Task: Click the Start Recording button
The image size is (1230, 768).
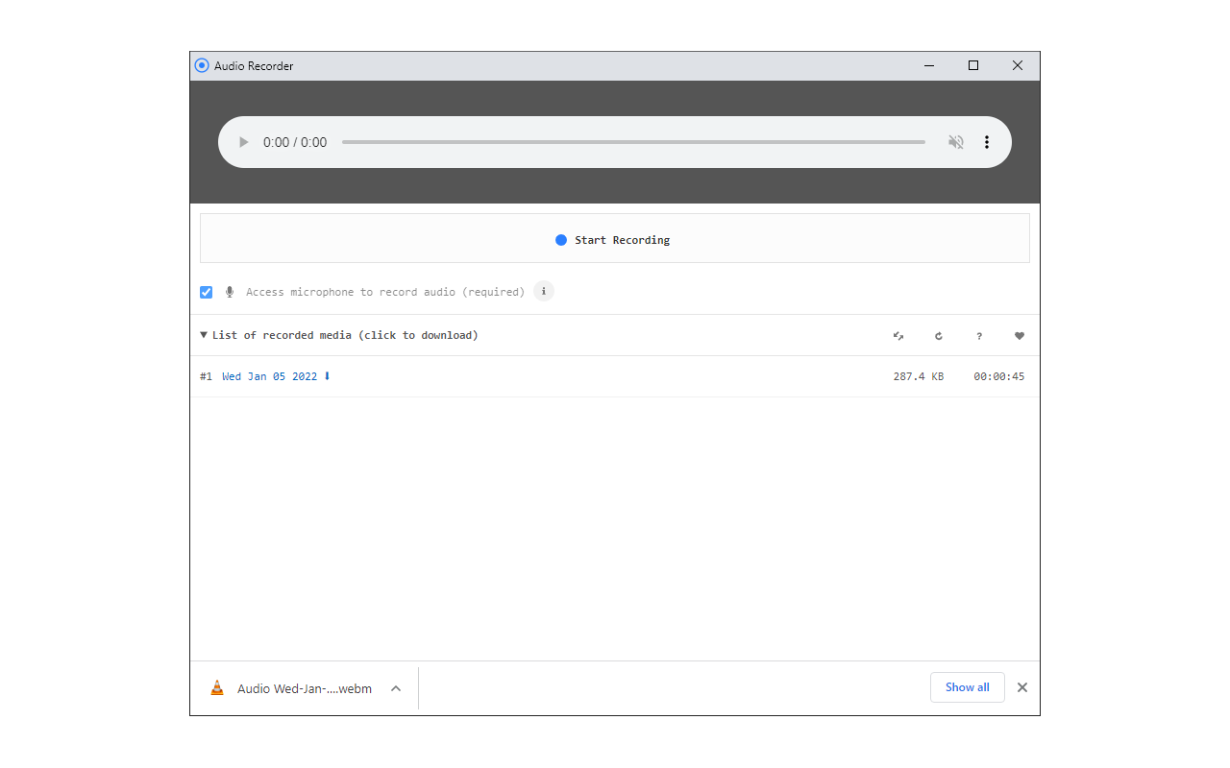Action: point(613,239)
